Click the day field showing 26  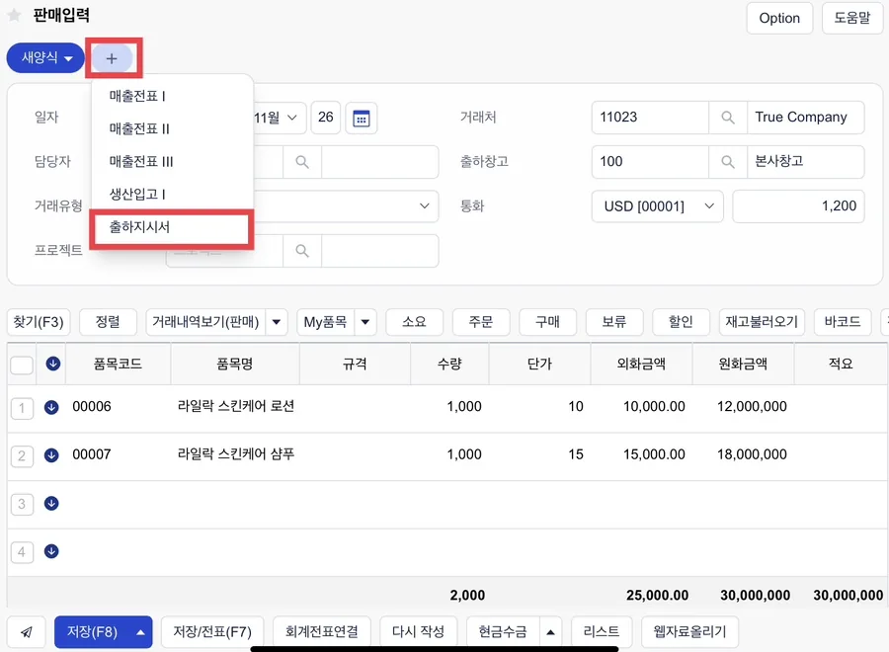coord(325,118)
